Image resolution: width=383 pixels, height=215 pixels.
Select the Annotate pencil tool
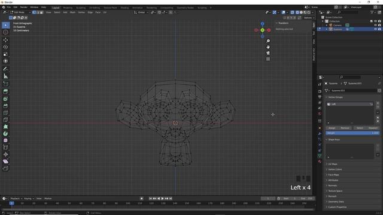tap(5, 69)
